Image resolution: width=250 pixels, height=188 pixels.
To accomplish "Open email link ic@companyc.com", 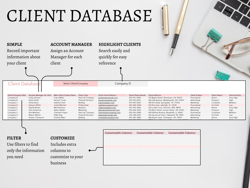I will point(106,103).
